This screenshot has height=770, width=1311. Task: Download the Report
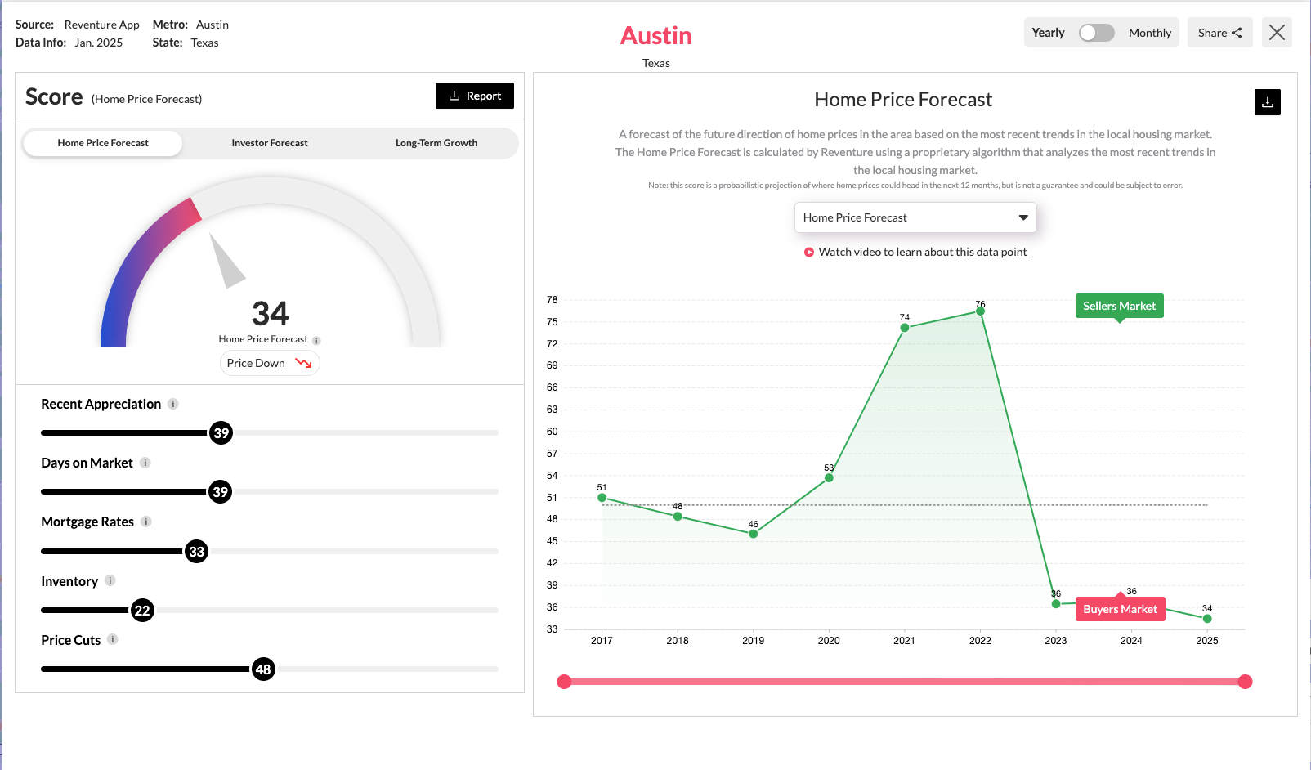pyautogui.click(x=475, y=96)
